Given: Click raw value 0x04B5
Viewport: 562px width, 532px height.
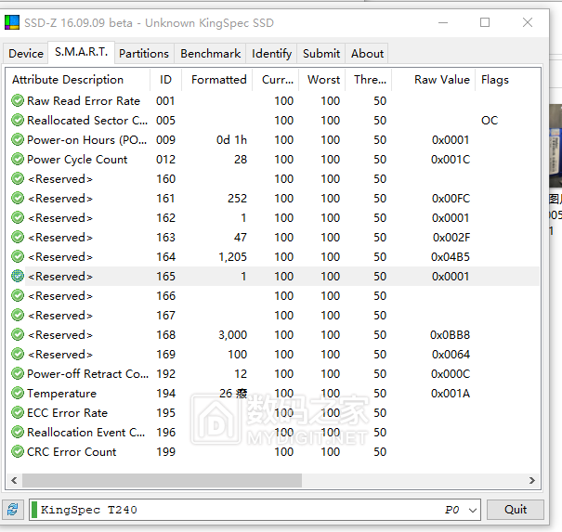Looking at the screenshot, I should click(451, 256).
